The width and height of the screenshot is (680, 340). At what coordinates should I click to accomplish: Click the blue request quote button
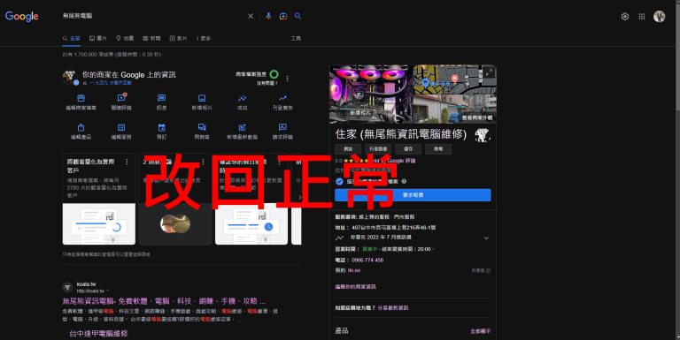coord(413,195)
